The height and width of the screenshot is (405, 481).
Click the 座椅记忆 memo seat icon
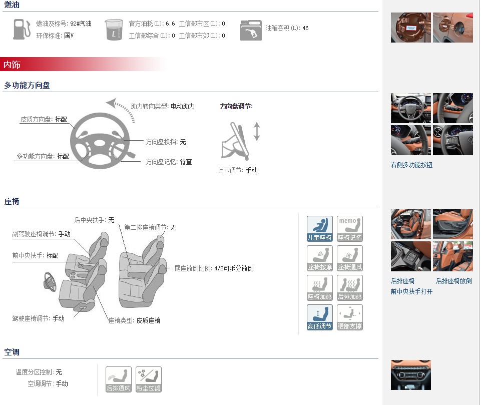[x=350, y=229]
